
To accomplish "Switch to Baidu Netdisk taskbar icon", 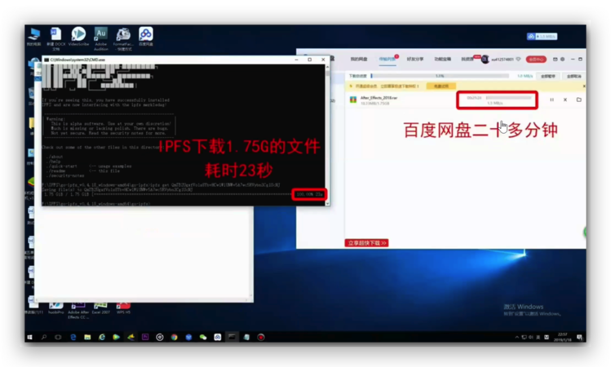I will [x=217, y=337].
